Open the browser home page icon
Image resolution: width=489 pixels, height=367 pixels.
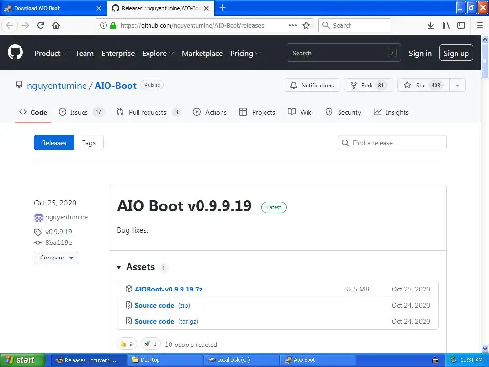pyautogui.click(x=56, y=26)
